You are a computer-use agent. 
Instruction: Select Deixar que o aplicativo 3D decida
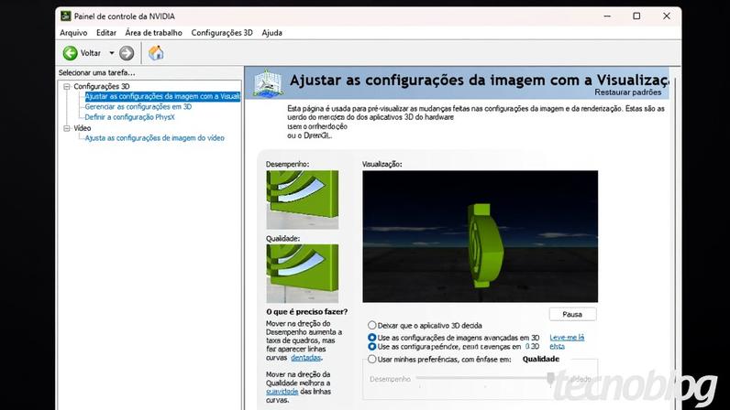coord(372,326)
